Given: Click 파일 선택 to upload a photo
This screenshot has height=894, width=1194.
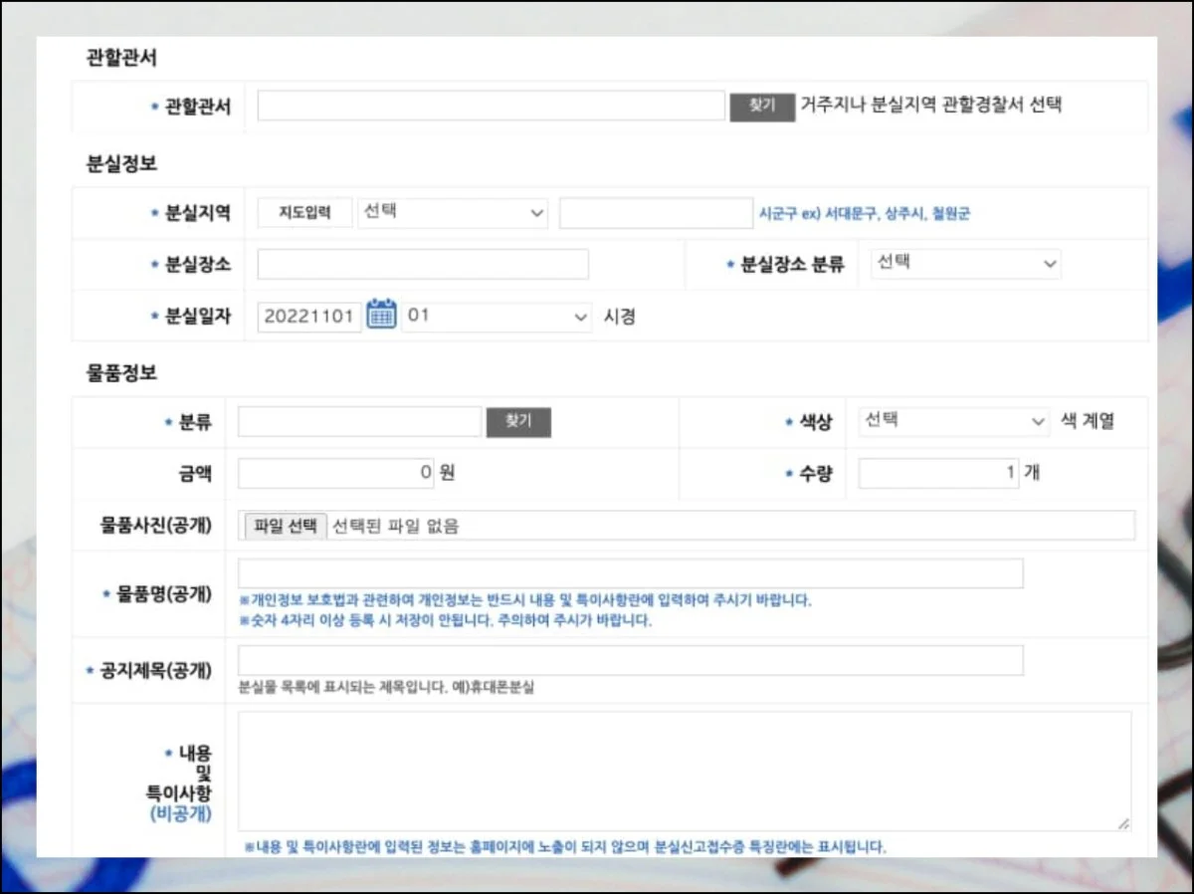Looking at the screenshot, I should pyautogui.click(x=284, y=525).
